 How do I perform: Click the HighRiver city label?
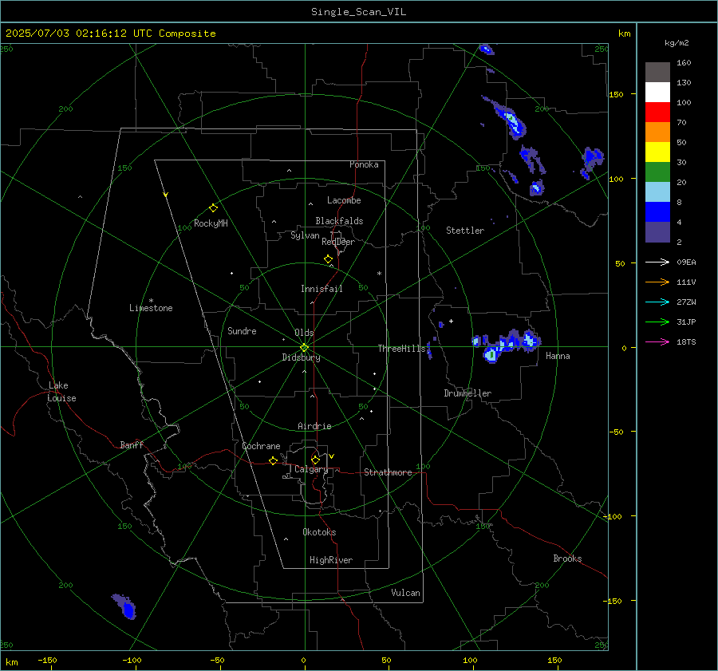(331, 560)
